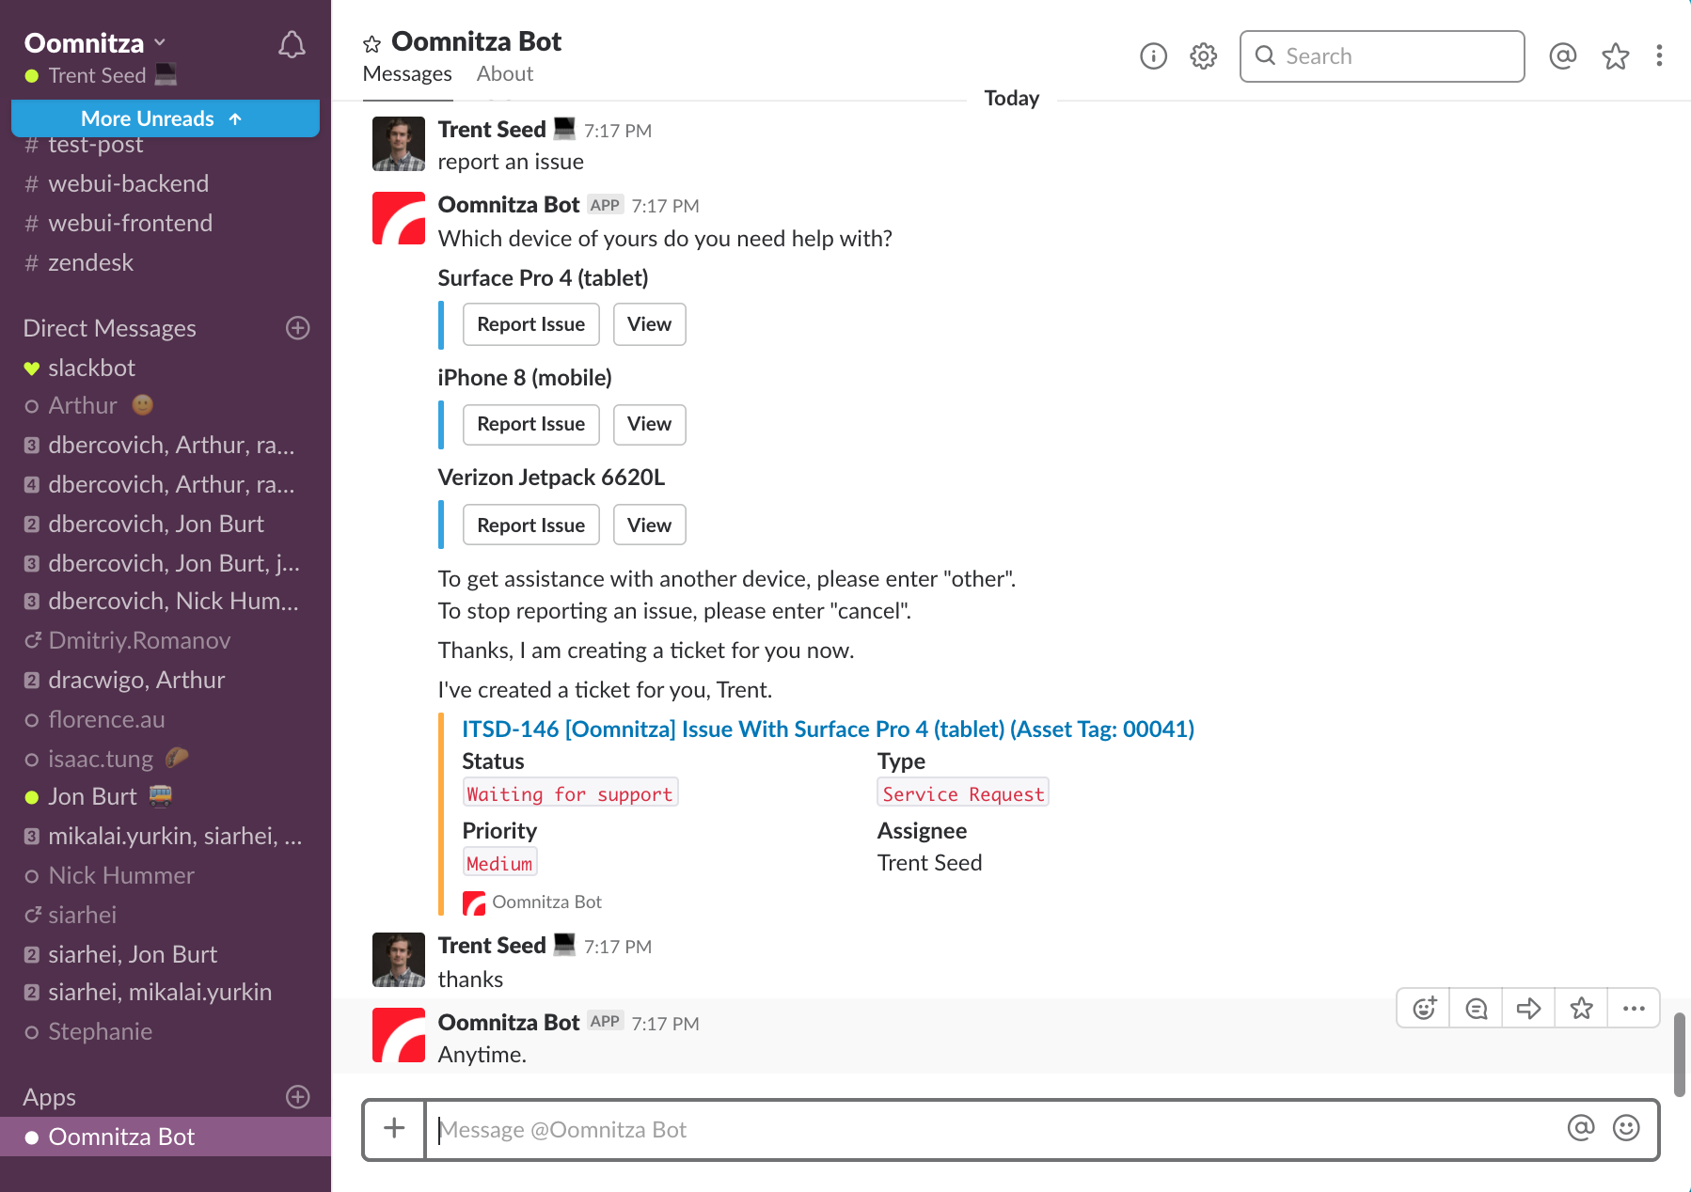Image resolution: width=1691 pixels, height=1192 pixels.
Task: Open Oomnitza workspace menu
Action: tap(94, 43)
